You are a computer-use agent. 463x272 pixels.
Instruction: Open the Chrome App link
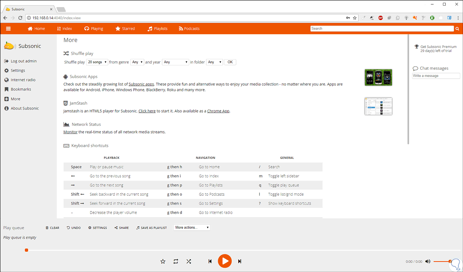[218, 111]
